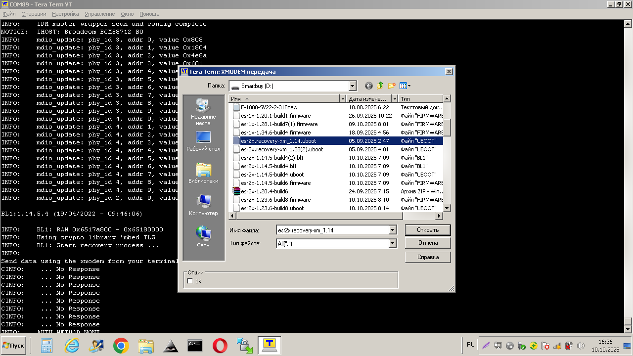The image size is (633, 356).
Task: Open the View menu icon
Action: pos(405,86)
